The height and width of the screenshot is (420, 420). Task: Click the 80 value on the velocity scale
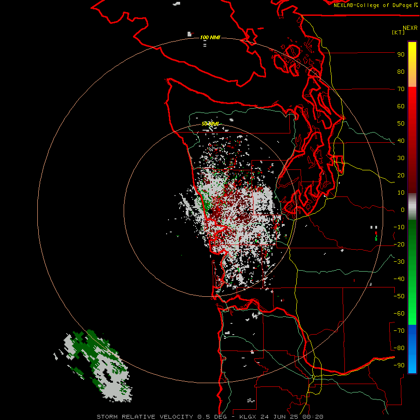(x=401, y=72)
